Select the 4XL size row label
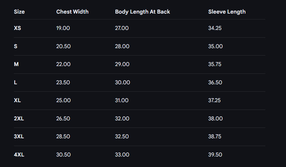286x167 pixels. (x=19, y=155)
